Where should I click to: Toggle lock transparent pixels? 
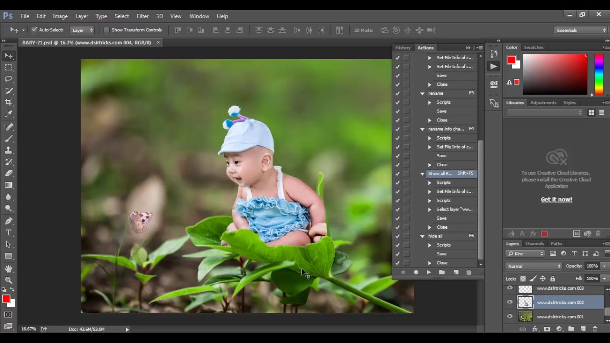click(x=523, y=279)
